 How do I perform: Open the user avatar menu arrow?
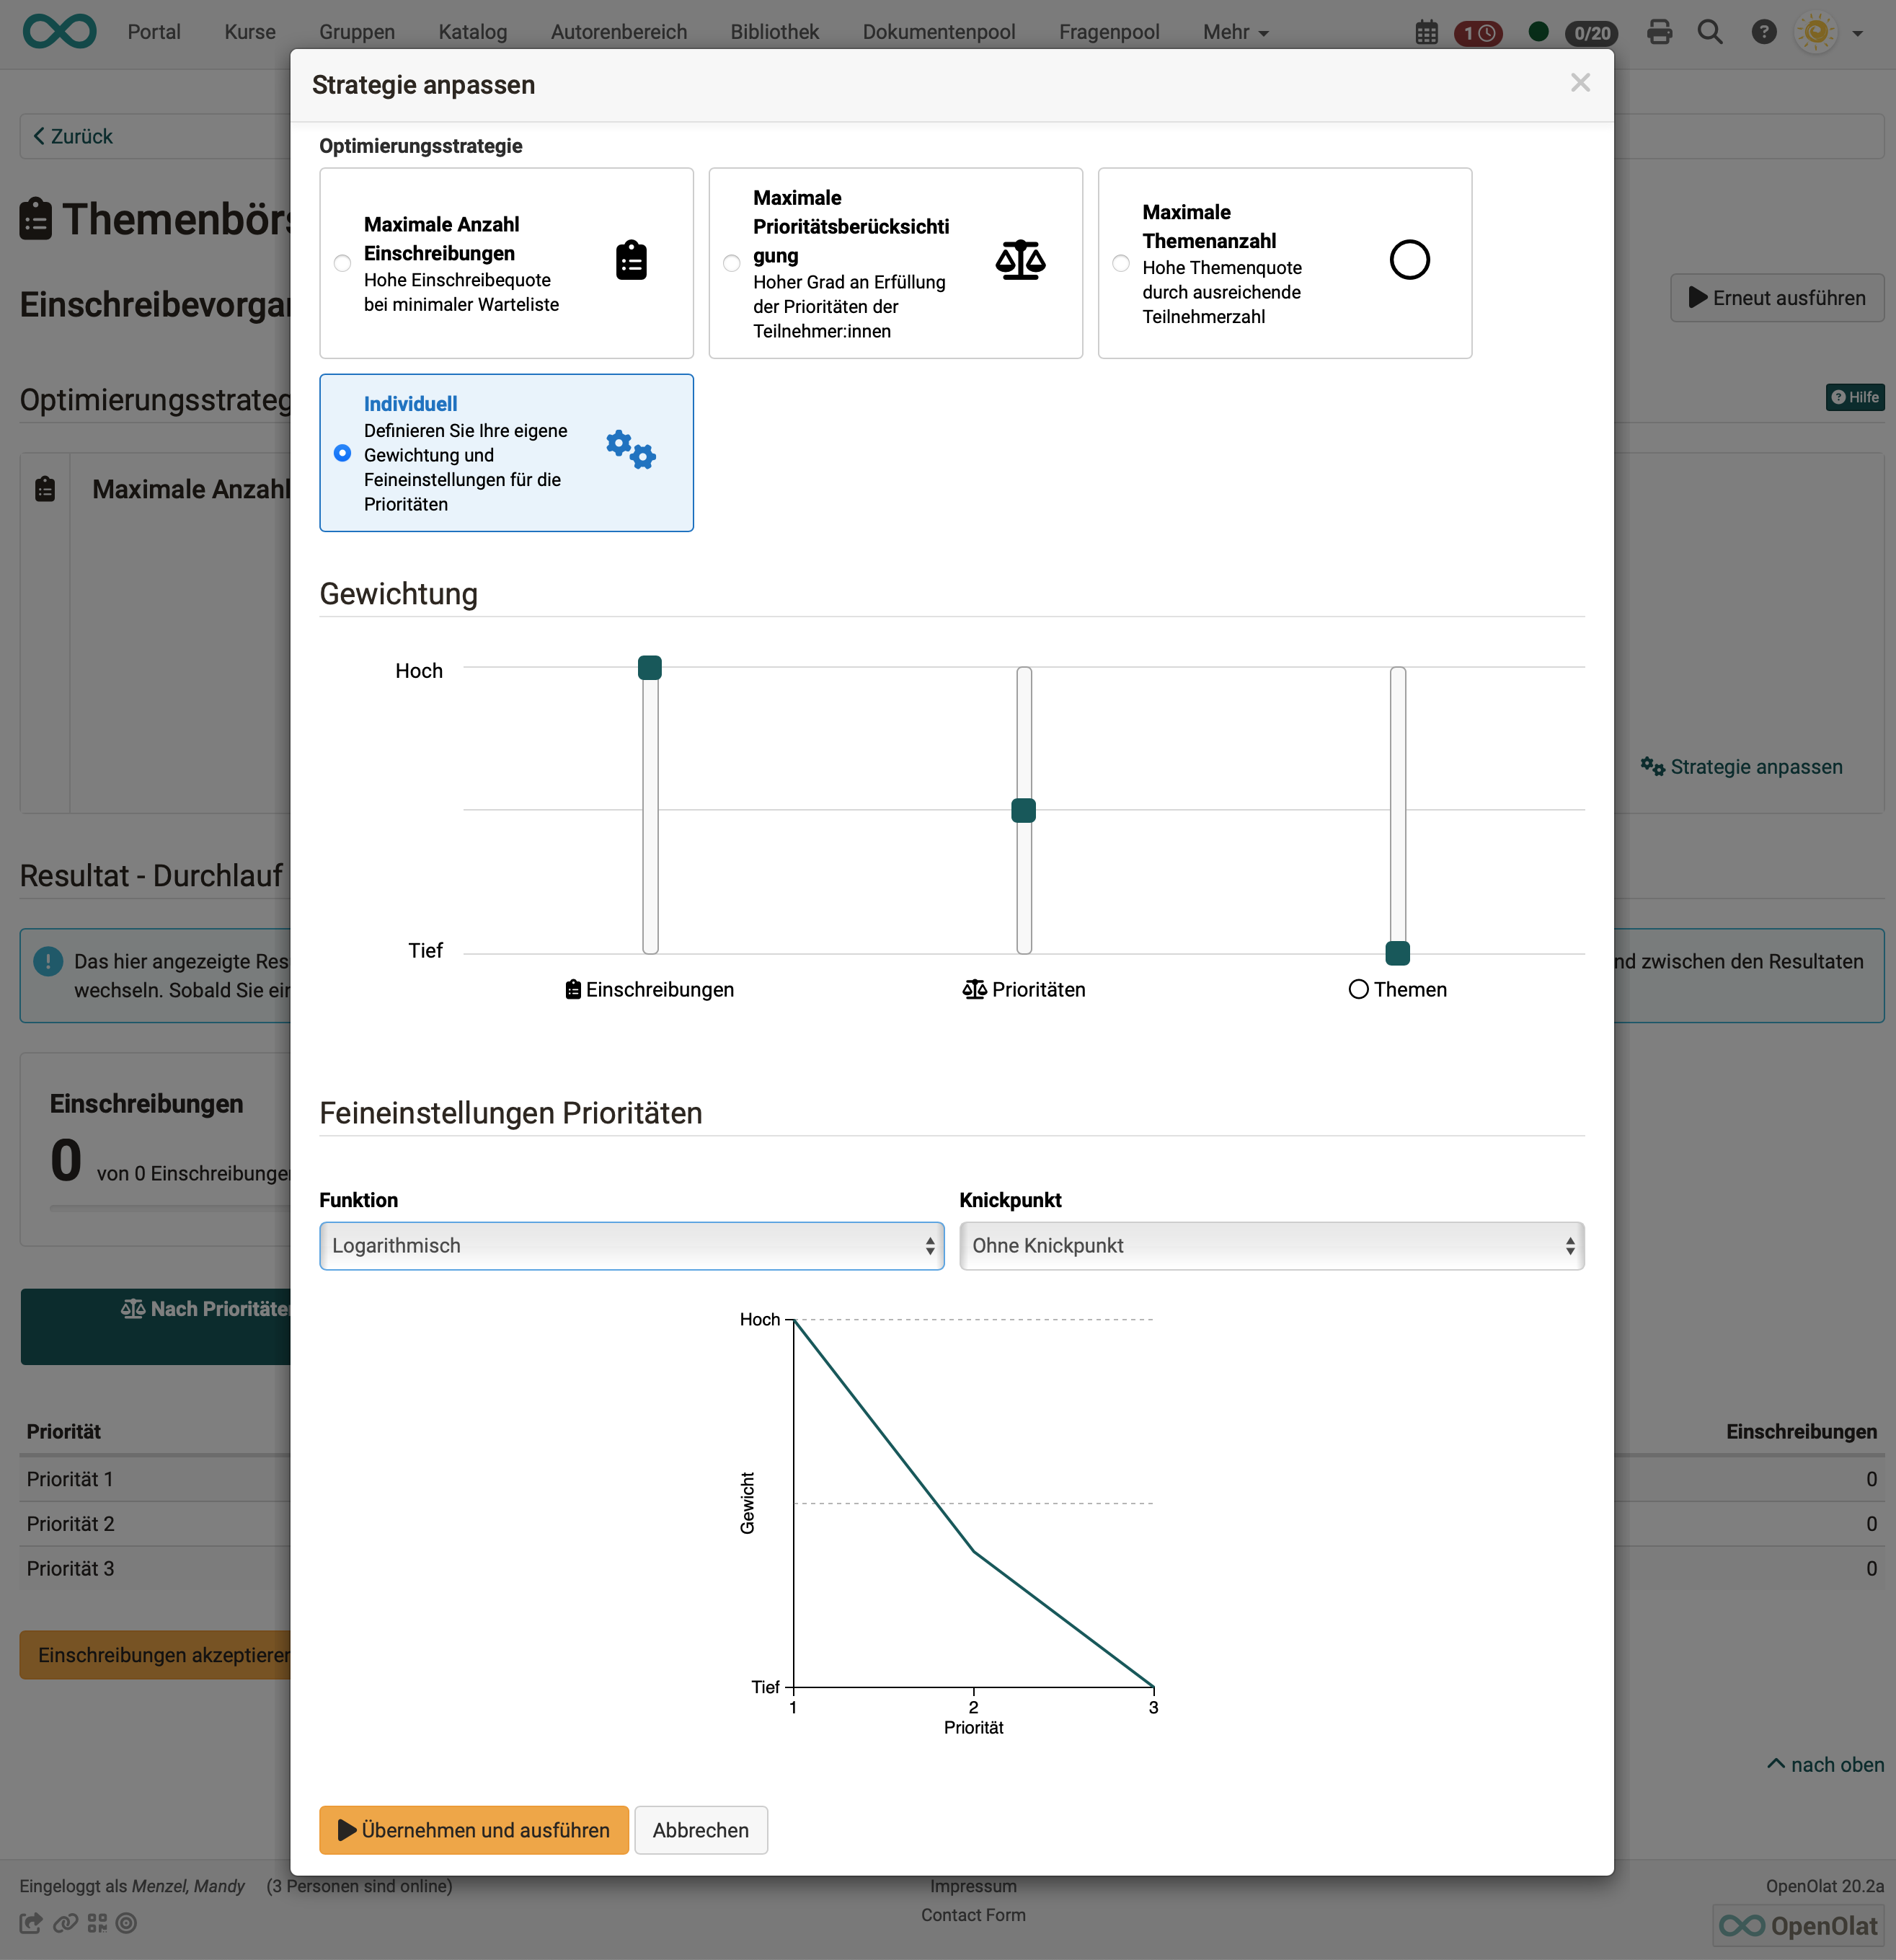pos(1857,33)
